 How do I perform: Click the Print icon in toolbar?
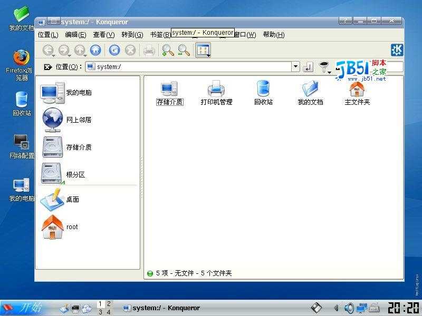pos(149,50)
